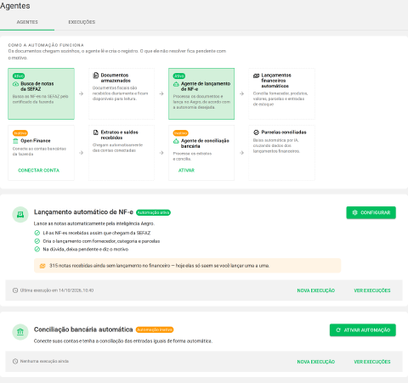Click the Open Finance bank icon

click(15, 141)
